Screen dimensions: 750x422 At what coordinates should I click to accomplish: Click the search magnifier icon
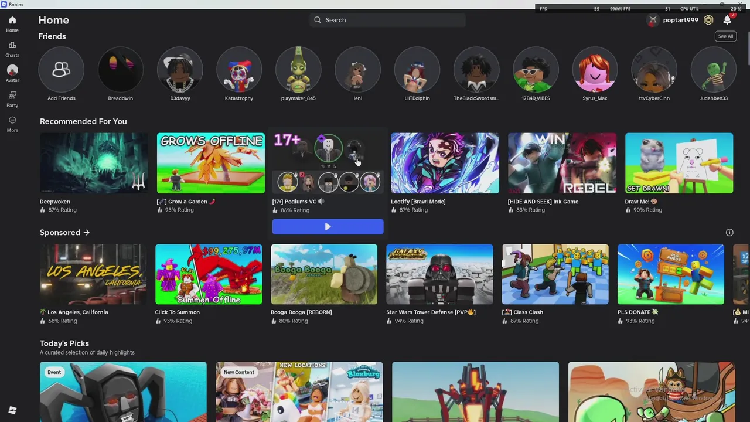tap(318, 20)
